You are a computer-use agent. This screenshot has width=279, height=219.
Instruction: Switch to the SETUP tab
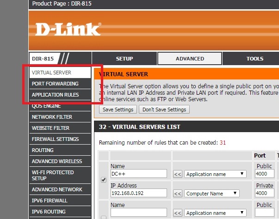(124, 59)
